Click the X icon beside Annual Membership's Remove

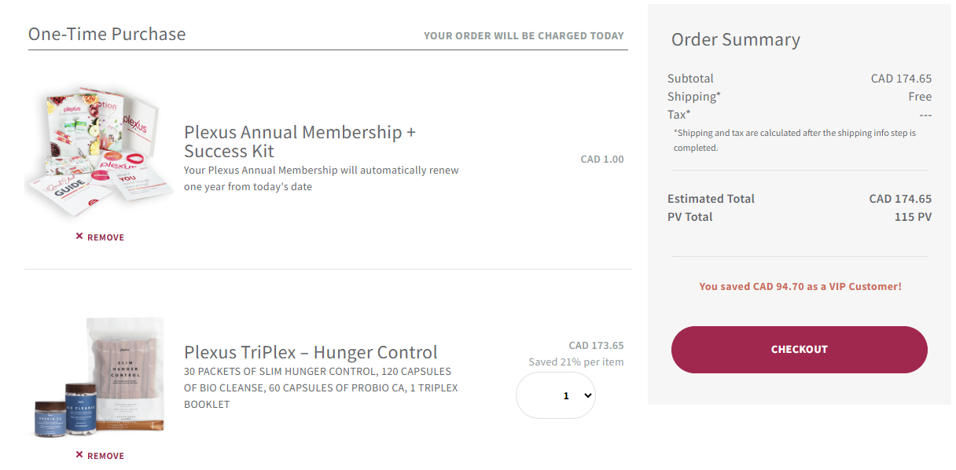tap(79, 237)
